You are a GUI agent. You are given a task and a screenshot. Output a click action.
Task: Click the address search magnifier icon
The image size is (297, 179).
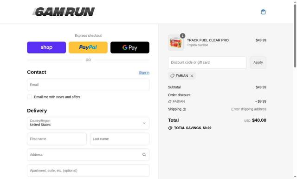pos(144,155)
